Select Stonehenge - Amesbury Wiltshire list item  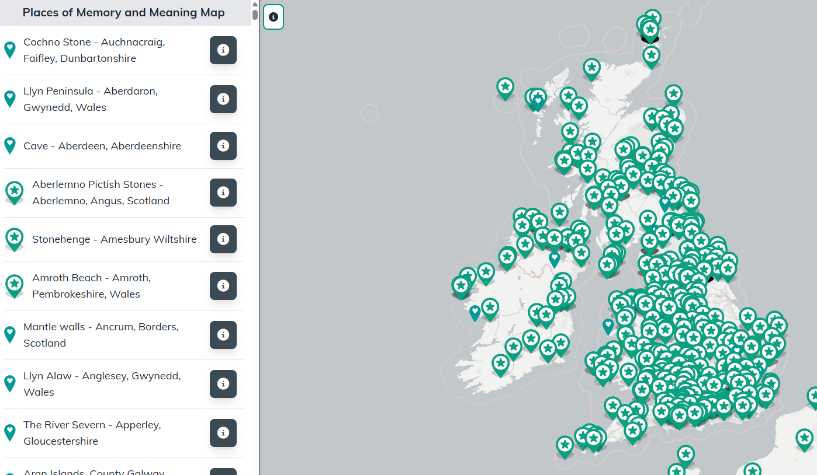[114, 239]
